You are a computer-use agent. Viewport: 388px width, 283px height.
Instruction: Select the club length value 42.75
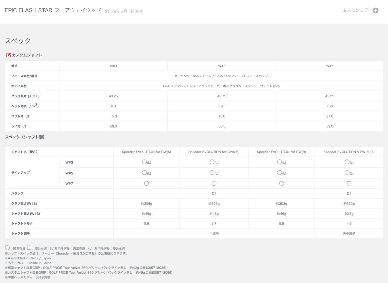221,96
